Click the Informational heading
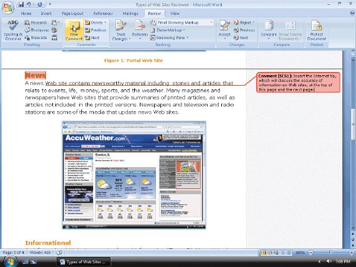Image resolution: width=356 pixels, height=267 pixels. (x=48, y=243)
